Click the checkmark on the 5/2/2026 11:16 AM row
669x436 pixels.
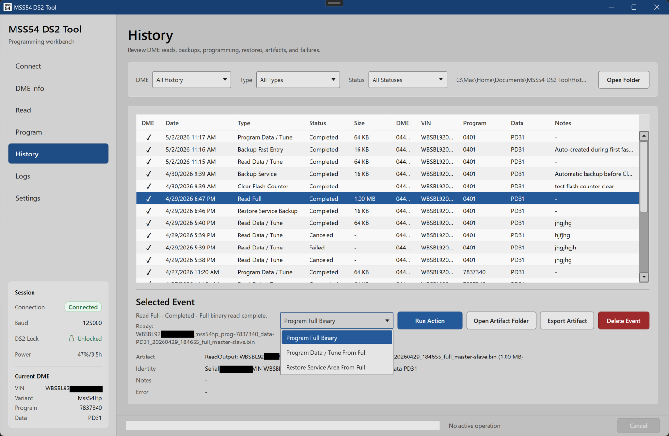click(148, 150)
